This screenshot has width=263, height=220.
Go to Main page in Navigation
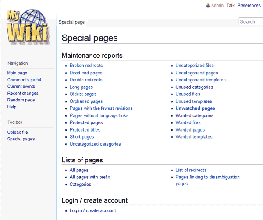click(x=17, y=73)
